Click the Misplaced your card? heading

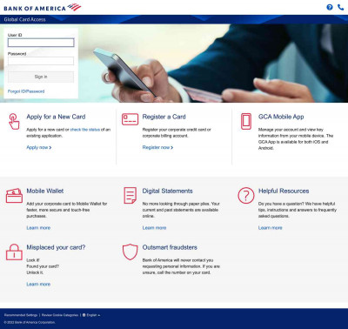[x=56, y=247]
